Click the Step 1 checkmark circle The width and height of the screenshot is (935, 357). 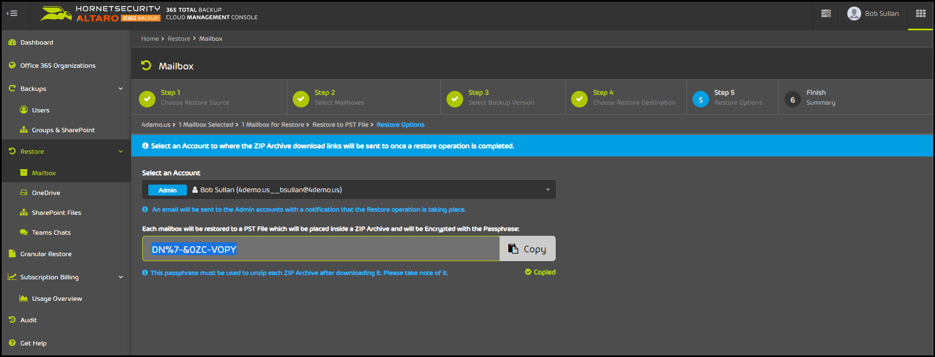click(147, 99)
